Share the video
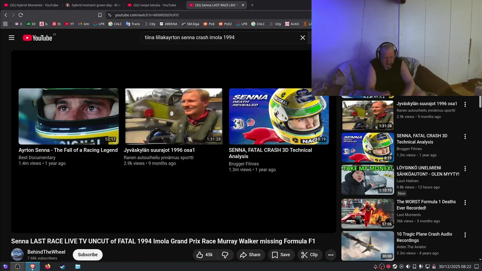Image resolution: width=482 pixels, height=271 pixels. [250, 255]
